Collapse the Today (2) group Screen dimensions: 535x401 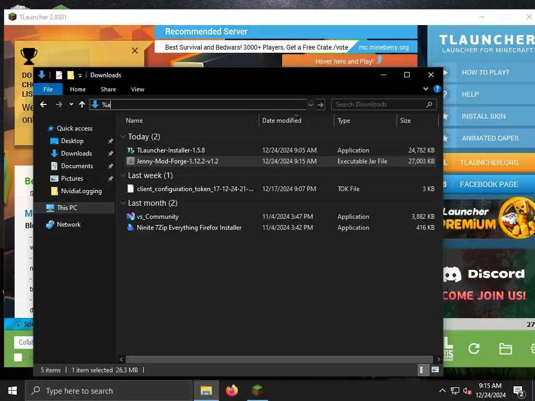point(123,137)
